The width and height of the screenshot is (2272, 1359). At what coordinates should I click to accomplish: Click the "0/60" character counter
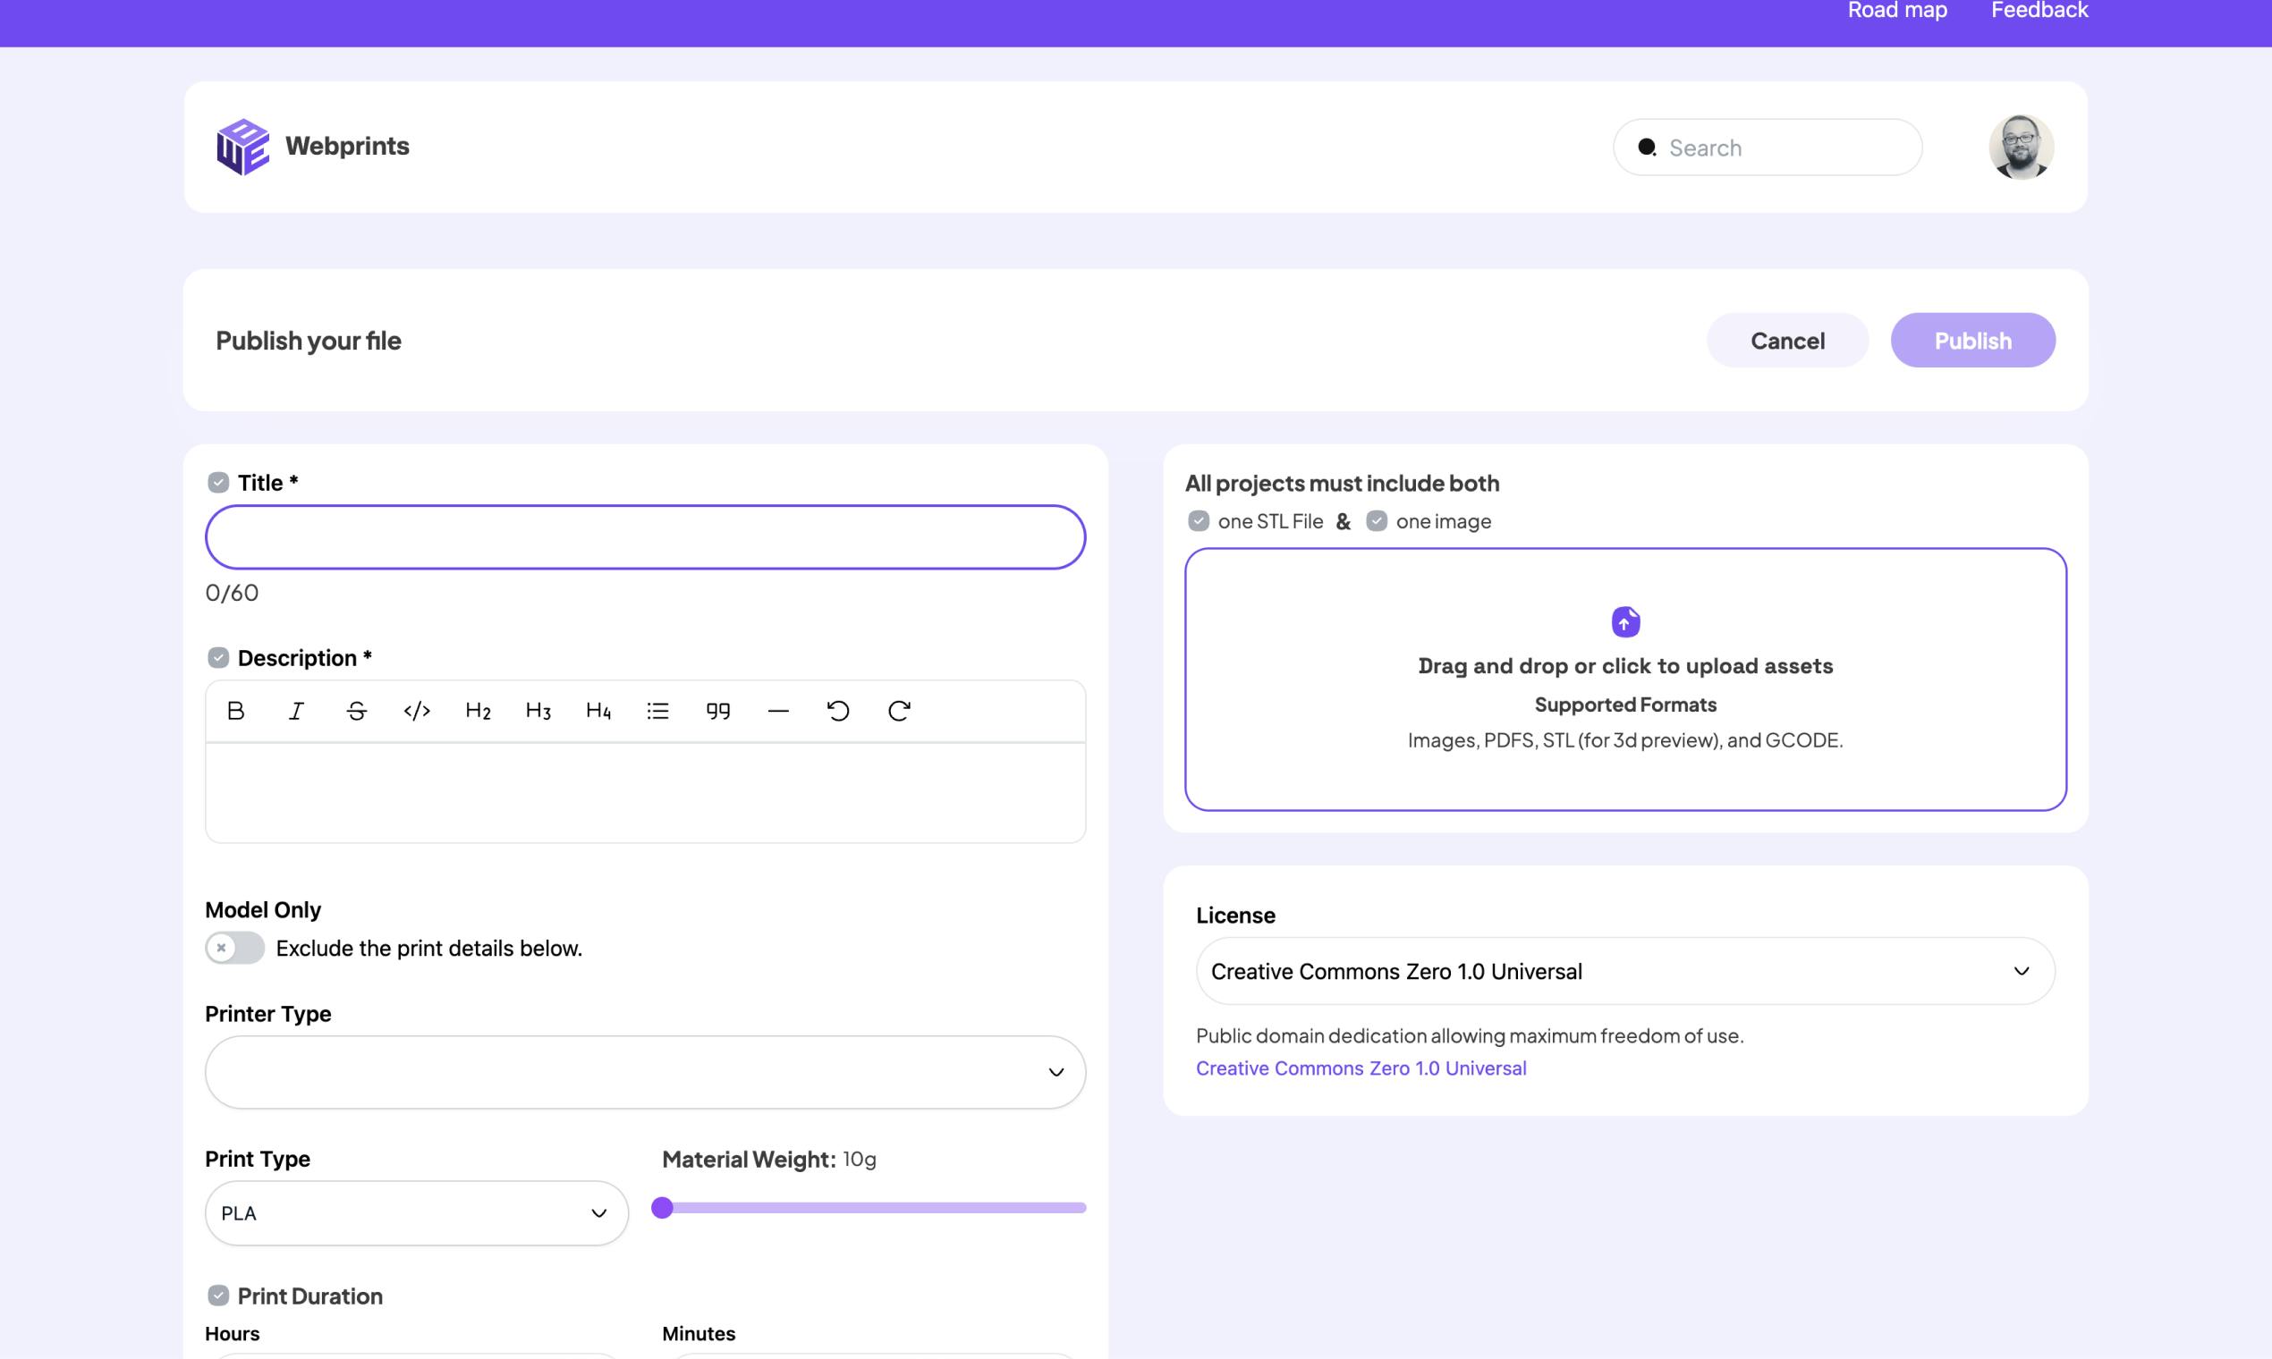(x=232, y=594)
